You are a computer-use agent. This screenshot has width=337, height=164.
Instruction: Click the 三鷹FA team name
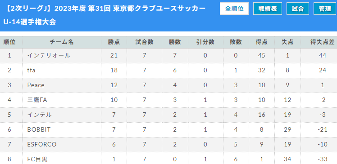pos(37,100)
